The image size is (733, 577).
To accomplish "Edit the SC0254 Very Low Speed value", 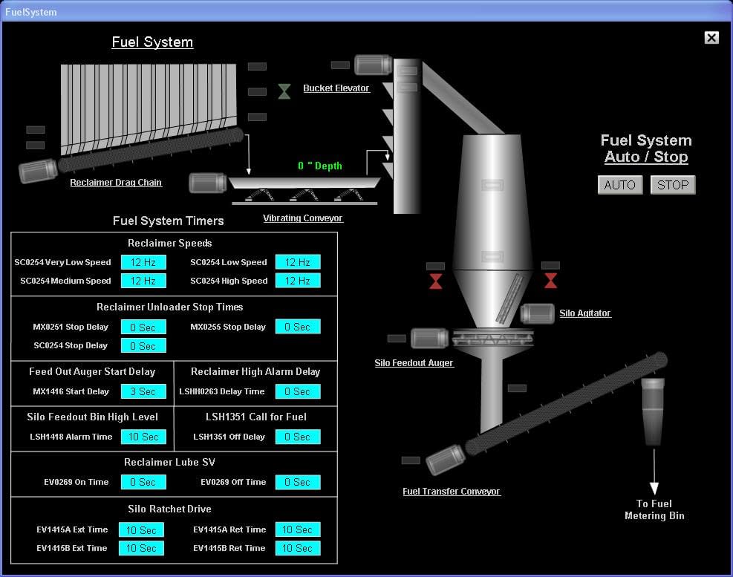I will (143, 261).
